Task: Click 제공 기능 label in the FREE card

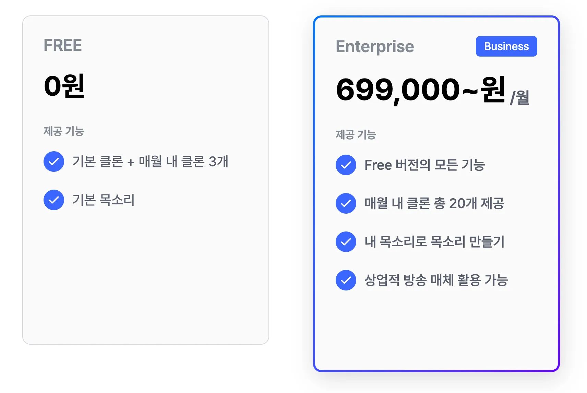Action: click(64, 131)
